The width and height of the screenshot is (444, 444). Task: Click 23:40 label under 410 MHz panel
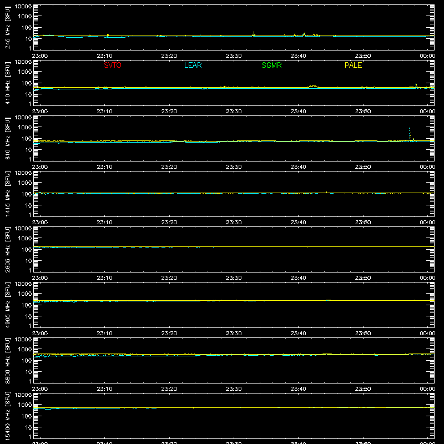coord(298,112)
